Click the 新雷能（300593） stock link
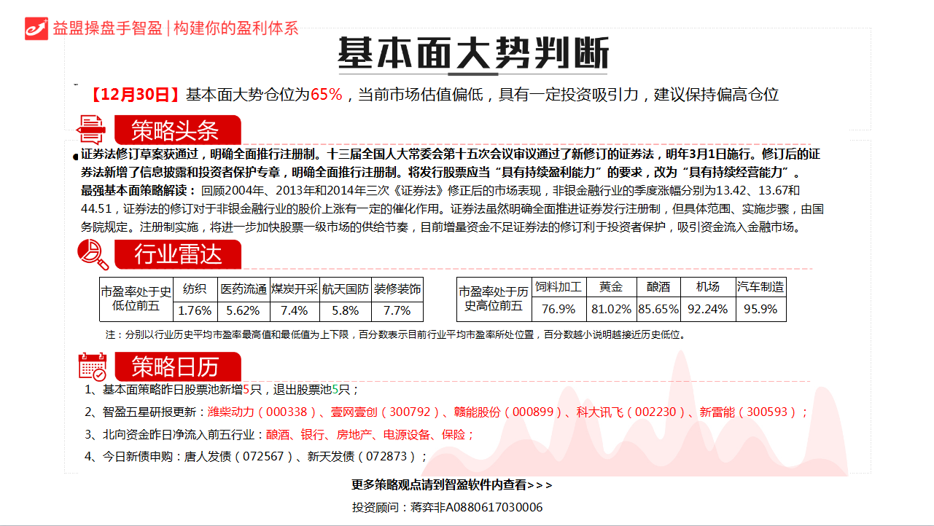 click(750, 412)
